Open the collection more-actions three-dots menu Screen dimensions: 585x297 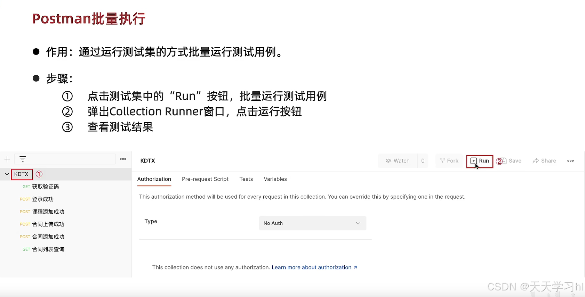coord(570,161)
